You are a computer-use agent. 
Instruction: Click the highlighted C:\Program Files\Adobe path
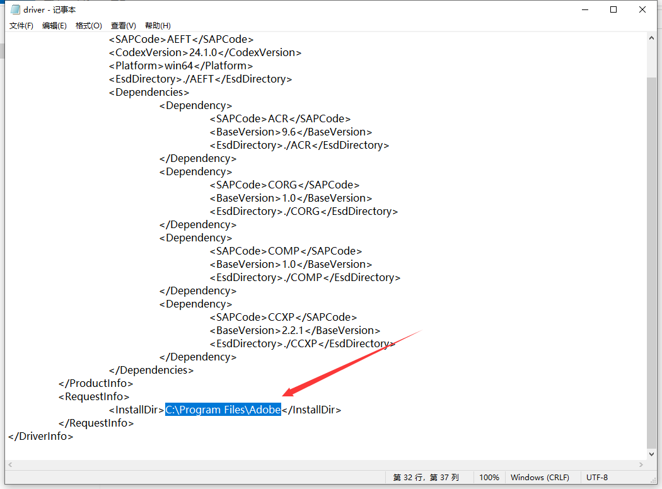tap(223, 410)
